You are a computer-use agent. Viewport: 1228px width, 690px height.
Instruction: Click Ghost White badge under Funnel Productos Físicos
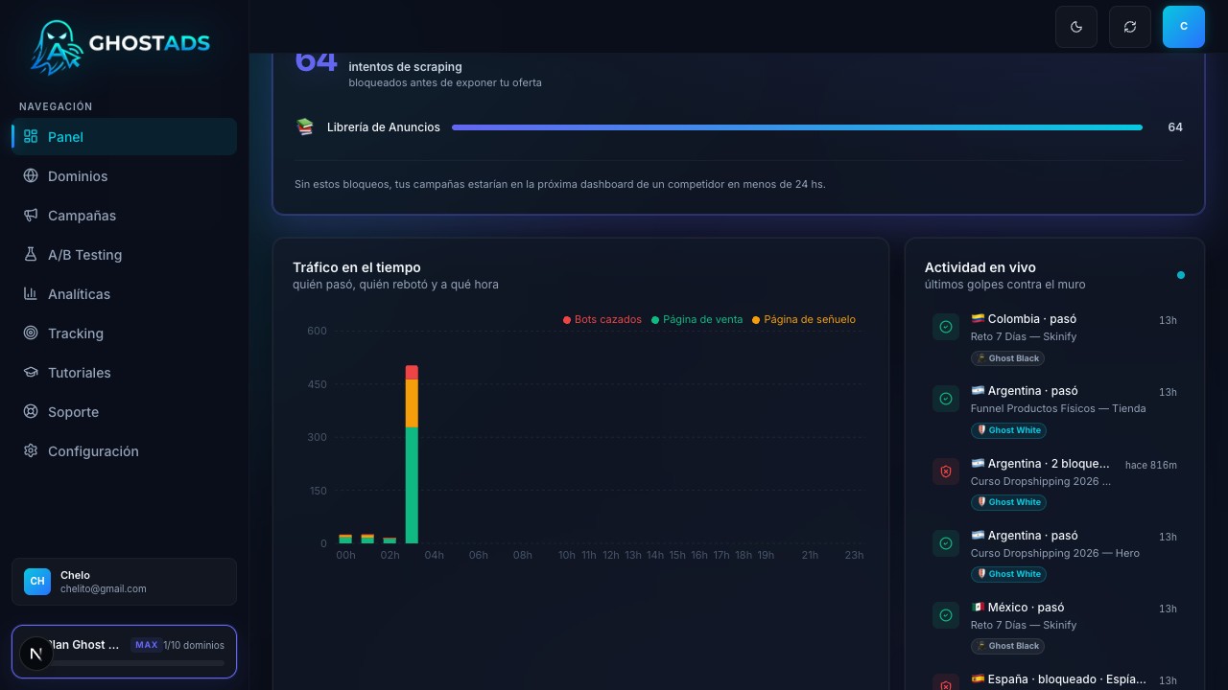(1008, 430)
